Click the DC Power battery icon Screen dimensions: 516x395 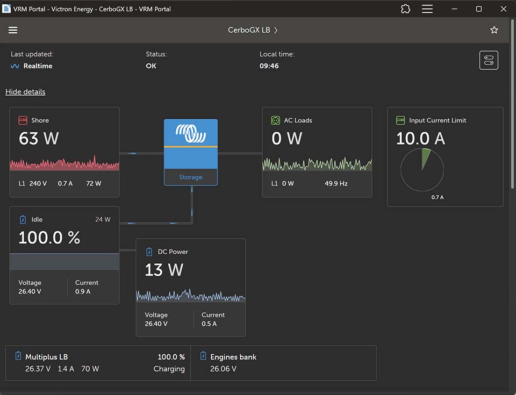click(x=149, y=252)
